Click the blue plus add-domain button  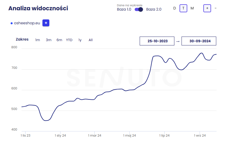click(46, 23)
